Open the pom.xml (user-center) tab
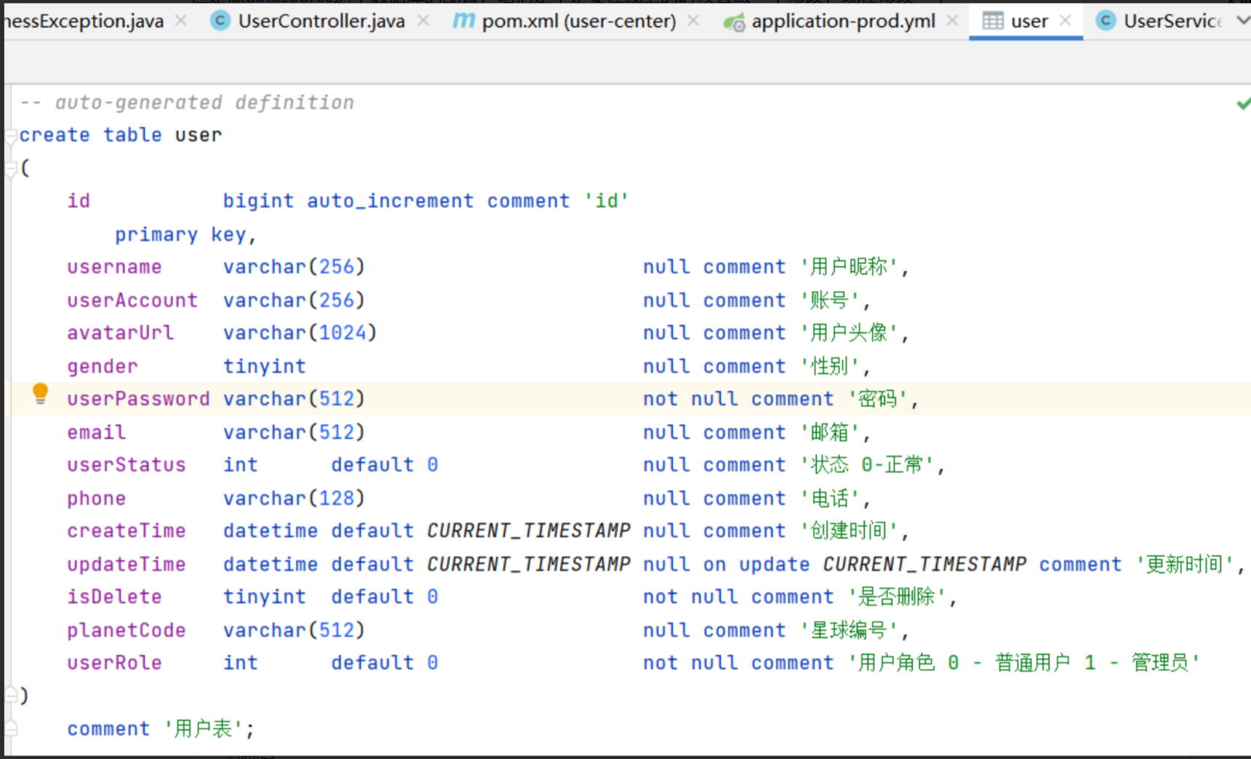Image resolution: width=1251 pixels, height=759 pixels. (x=578, y=21)
